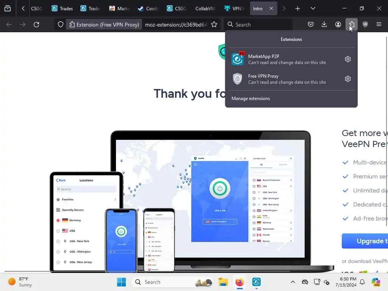The image size is (388, 291).
Task: Click the device mockup image
Action: pyautogui.click(x=192, y=202)
